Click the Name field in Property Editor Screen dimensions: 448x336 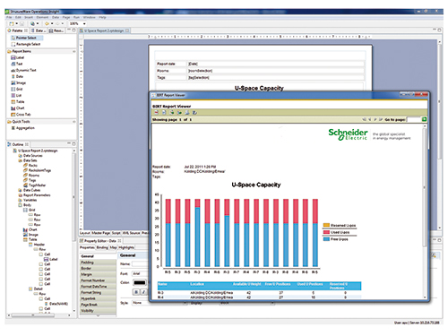[140, 264]
